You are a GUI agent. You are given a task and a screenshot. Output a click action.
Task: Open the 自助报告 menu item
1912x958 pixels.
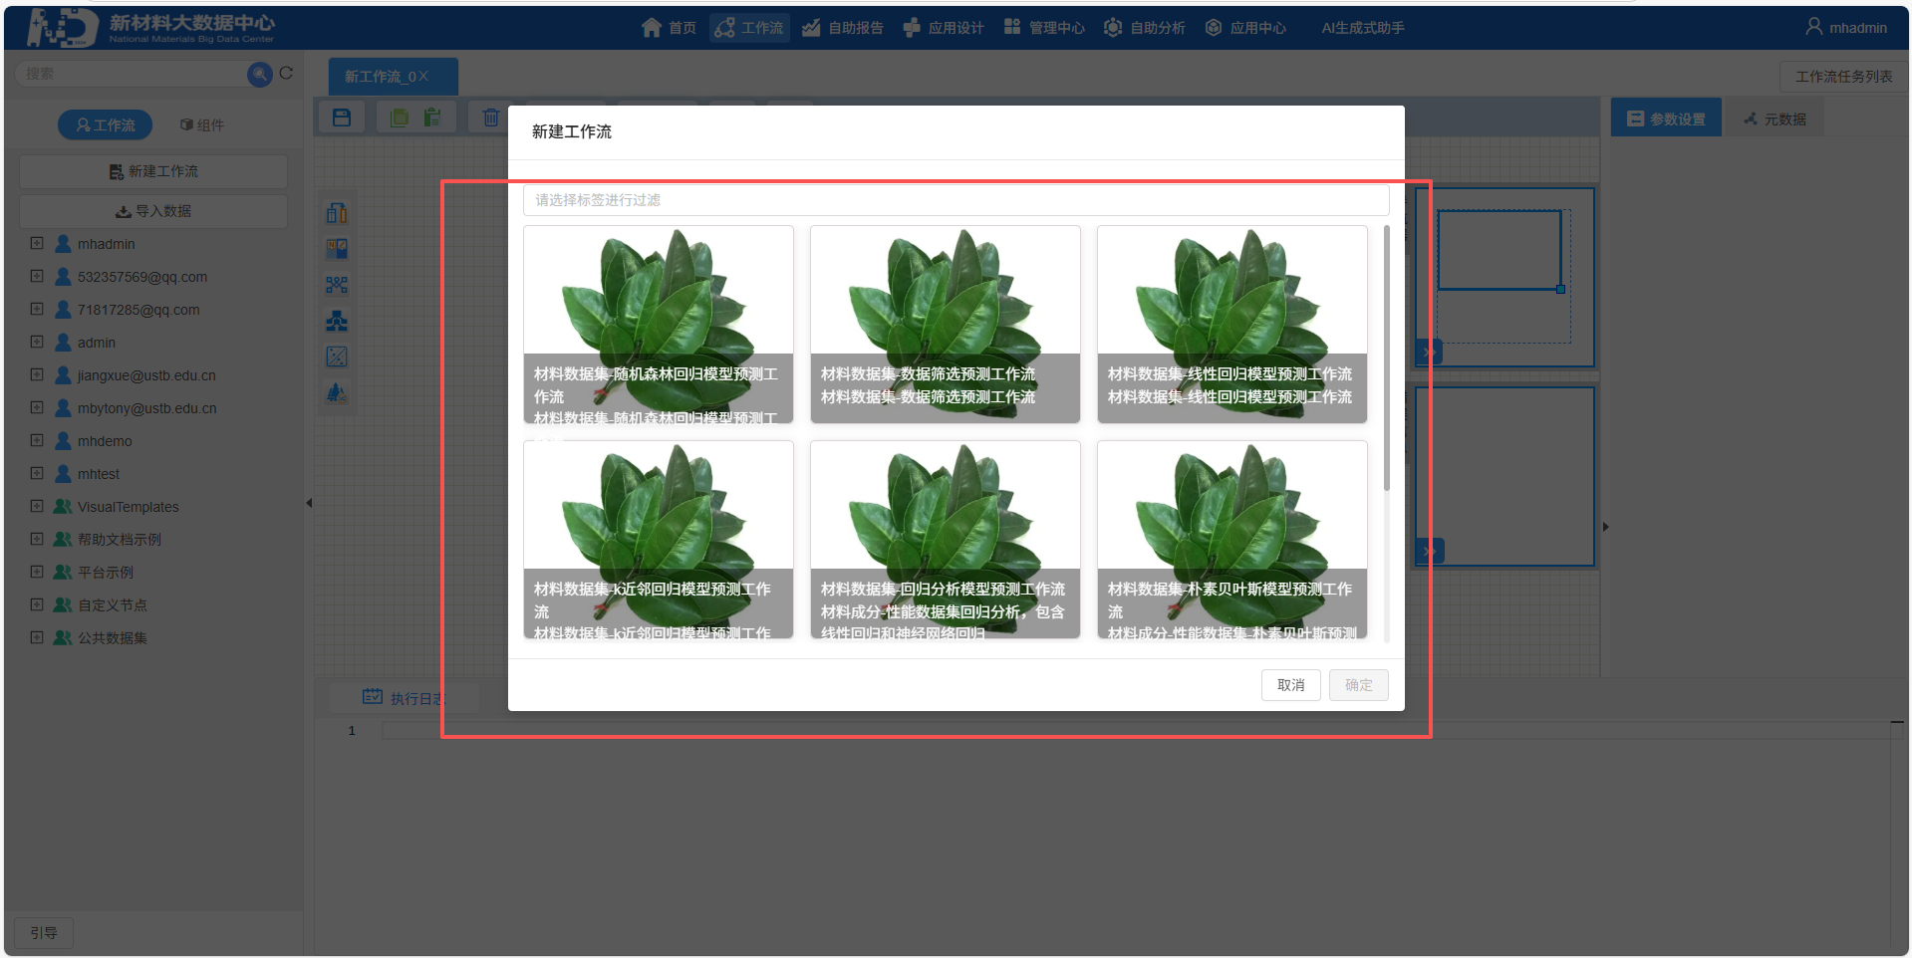click(843, 28)
